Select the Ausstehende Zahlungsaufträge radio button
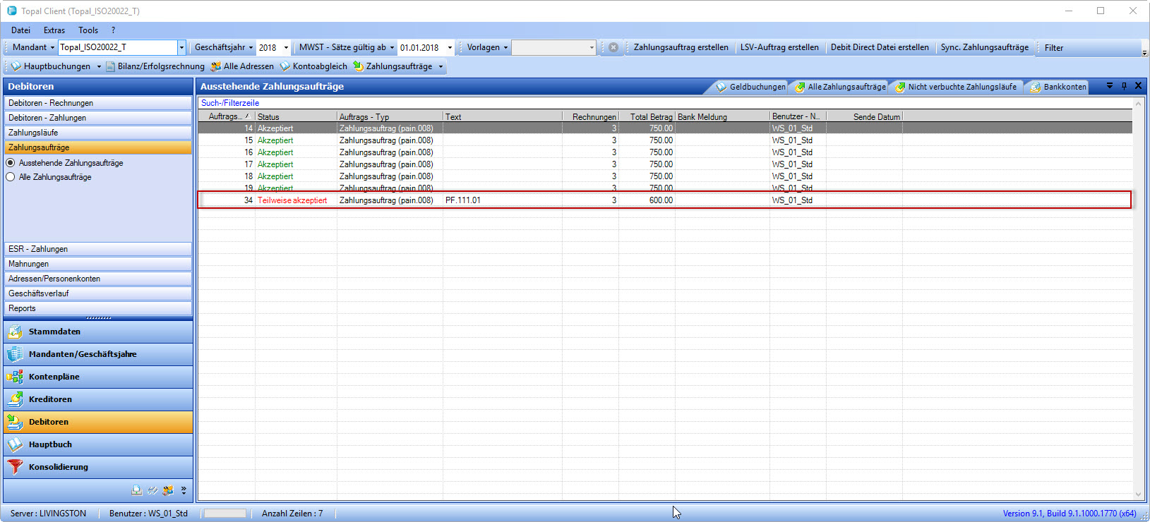This screenshot has height=522, width=1150. tap(11, 163)
